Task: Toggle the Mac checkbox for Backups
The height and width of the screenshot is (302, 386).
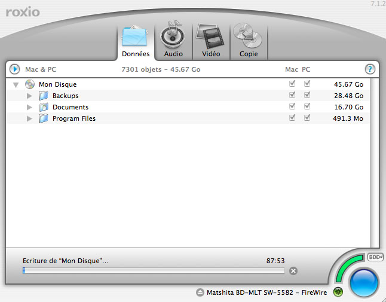Action: pos(292,96)
